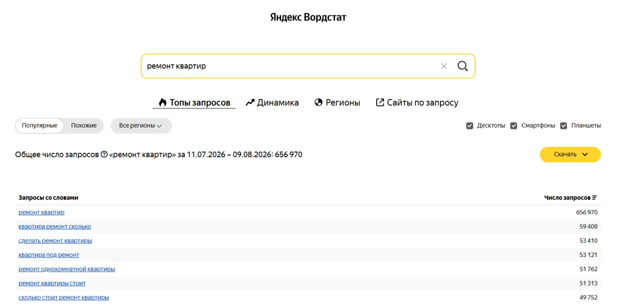Screen dimensions: 620x304
Task: Switch to the Динамика tab
Action: [272, 103]
